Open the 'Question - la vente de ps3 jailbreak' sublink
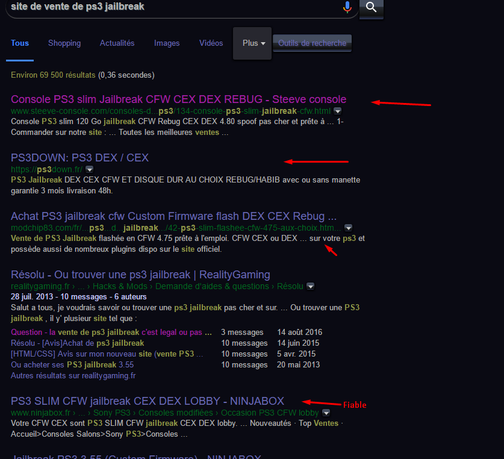The image size is (504, 459). click(111, 333)
